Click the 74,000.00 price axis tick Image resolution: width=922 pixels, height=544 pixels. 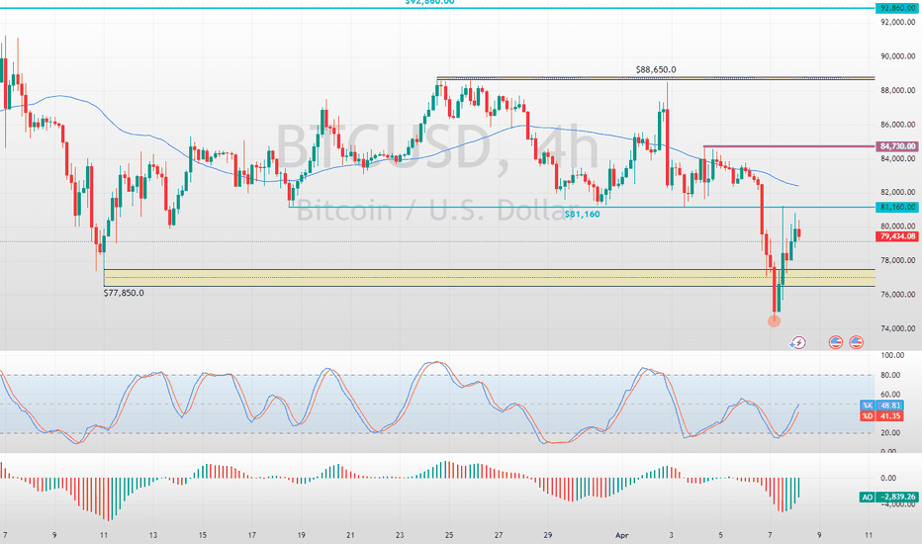click(898, 328)
